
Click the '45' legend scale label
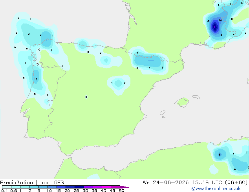pos(112,190)
